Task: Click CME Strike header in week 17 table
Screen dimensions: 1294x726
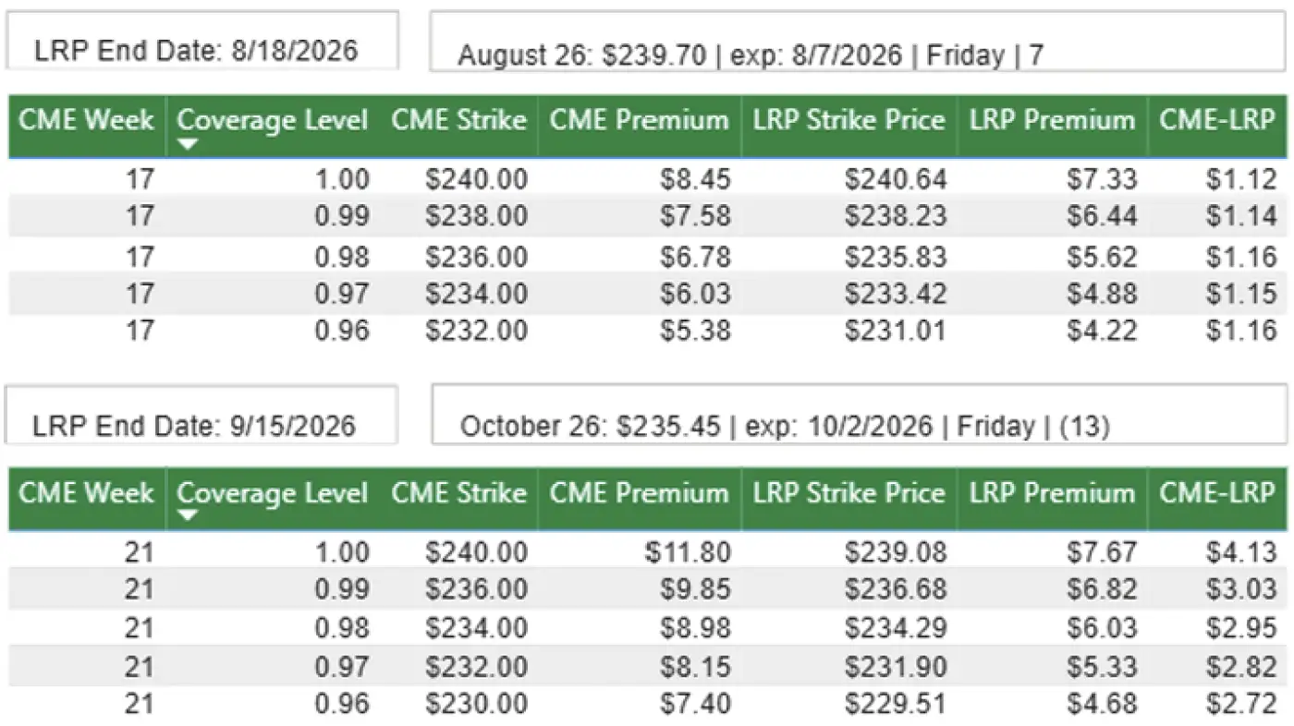Action: 458,121
